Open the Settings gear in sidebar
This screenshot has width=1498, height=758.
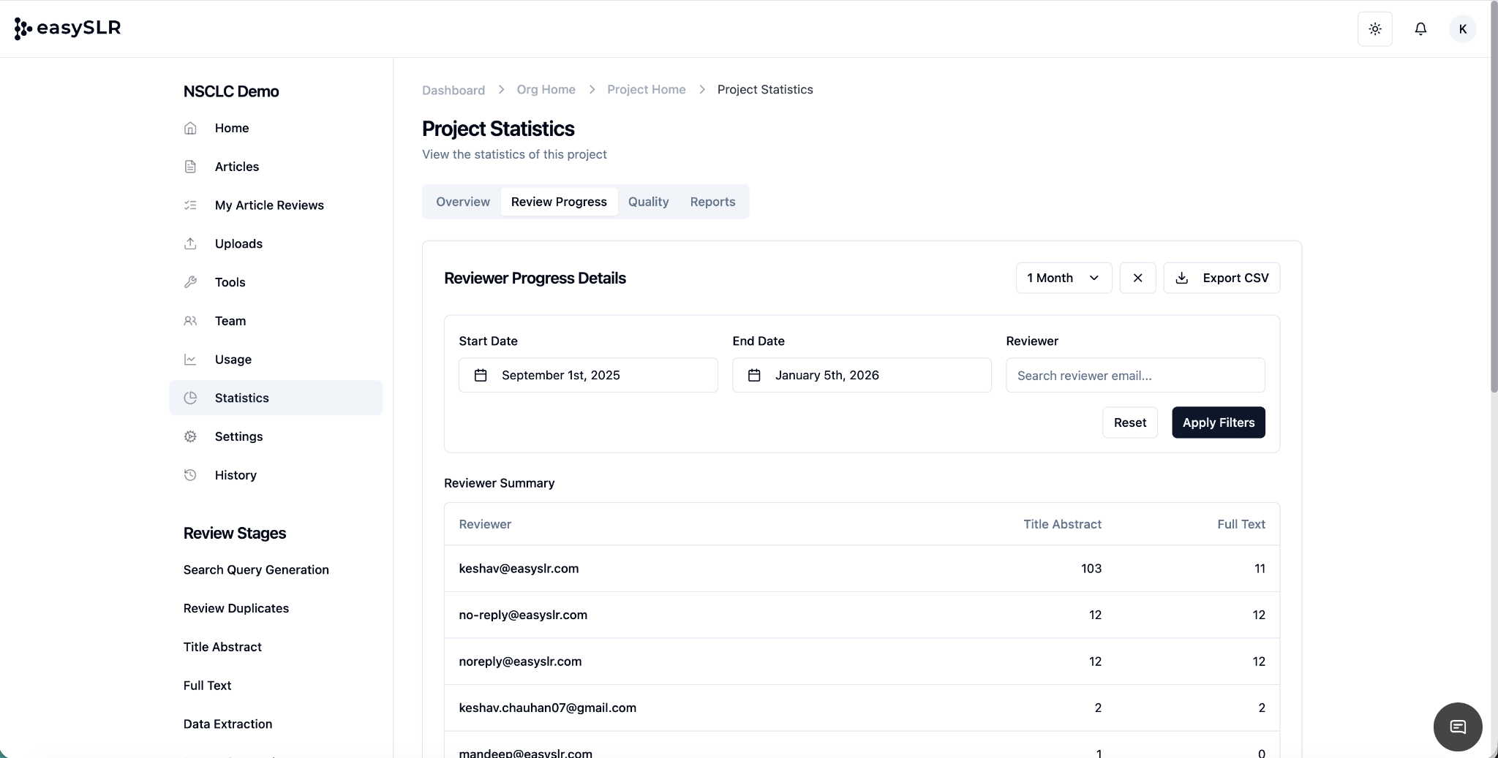(190, 436)
